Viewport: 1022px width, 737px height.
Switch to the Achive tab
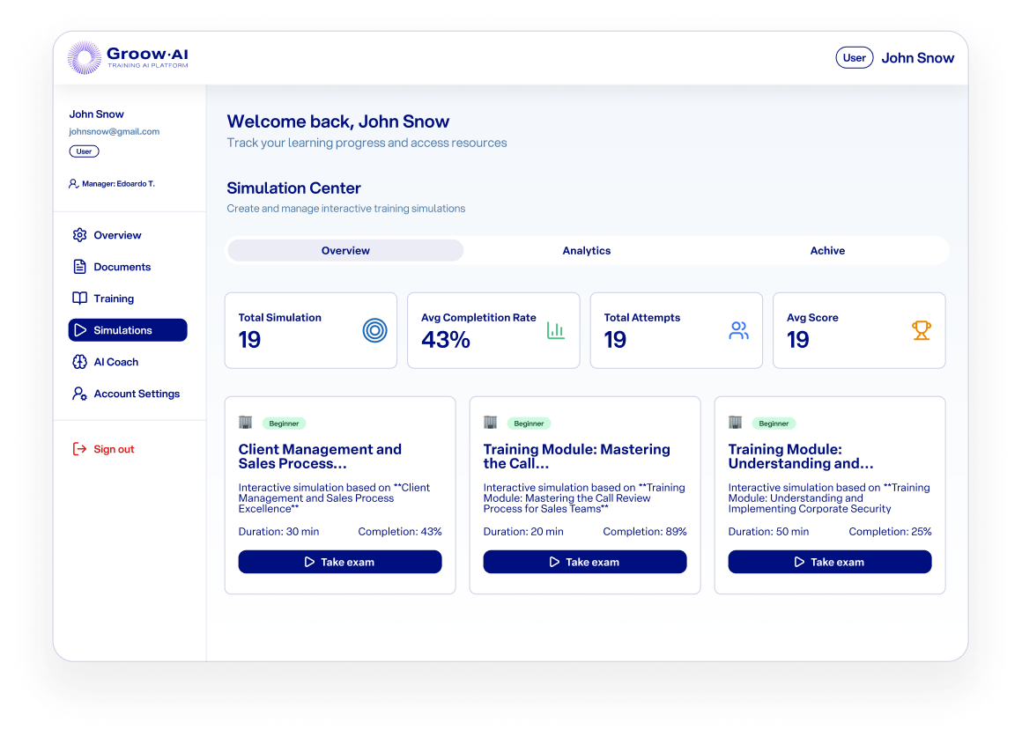(827, 251)
